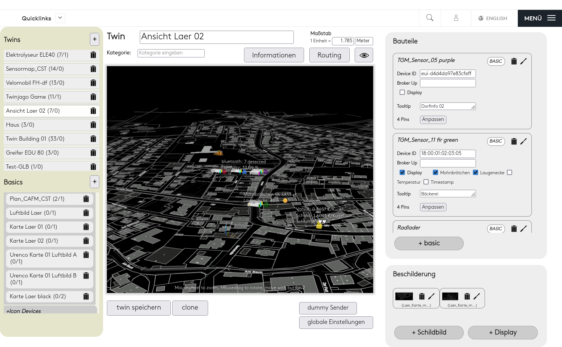Switch language to ENGLISH
Image resolution: width=562 pixels, height=347 pixels.
pyautogui.click(x=493, y=18)
